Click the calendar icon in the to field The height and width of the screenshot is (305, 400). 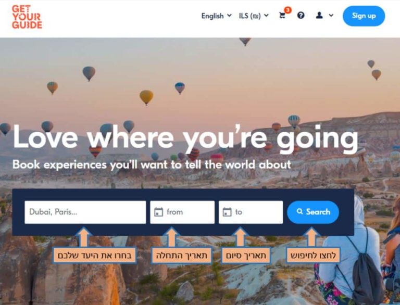227,212
